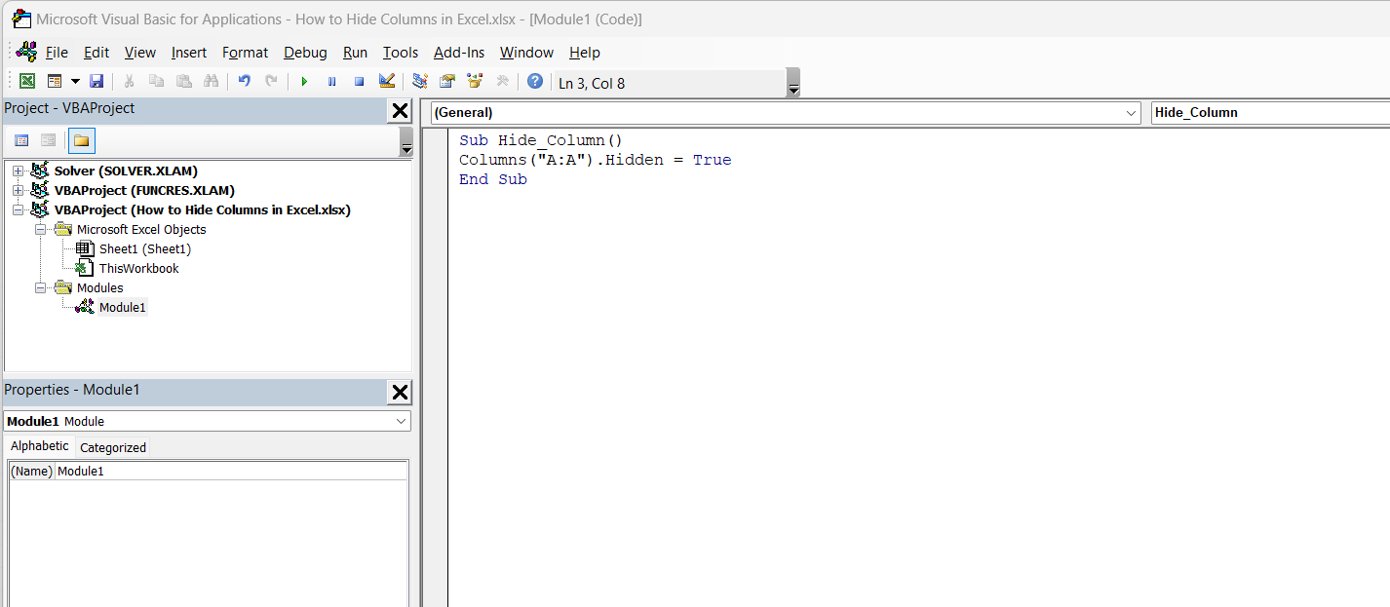
Task: Click the code line Sub Hide_Column()
Action: [541, 140]
